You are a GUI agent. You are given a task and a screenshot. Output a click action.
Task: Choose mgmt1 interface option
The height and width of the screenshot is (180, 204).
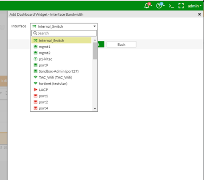coord(44,47)
